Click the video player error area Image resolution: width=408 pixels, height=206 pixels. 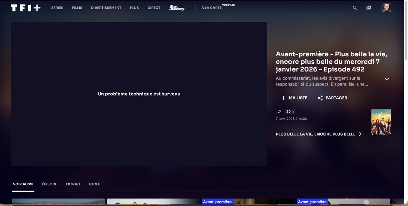139,94
